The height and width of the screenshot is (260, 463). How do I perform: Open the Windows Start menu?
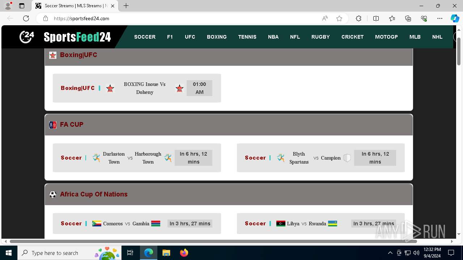[x=9, y=253]
